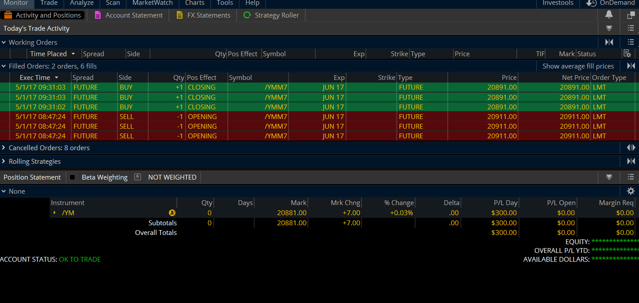Open the Analyze tab
Image resolution: width=639 pixels, height=303 pixels.
82,3
